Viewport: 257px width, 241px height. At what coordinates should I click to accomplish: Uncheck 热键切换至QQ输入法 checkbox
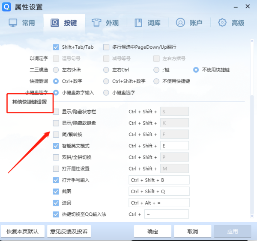pos(56,215)
